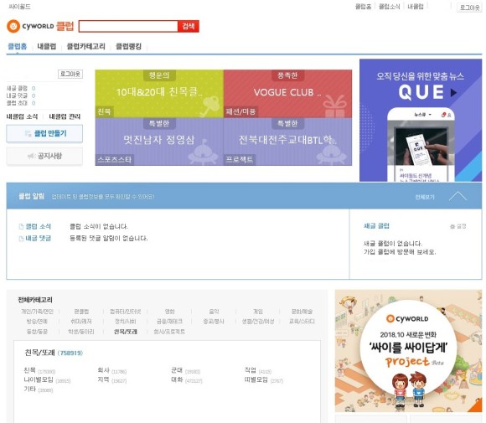Viewport: 486px width, 423px height.
Task: Click the 클럽 만들기 button
Action: (44, 133)
